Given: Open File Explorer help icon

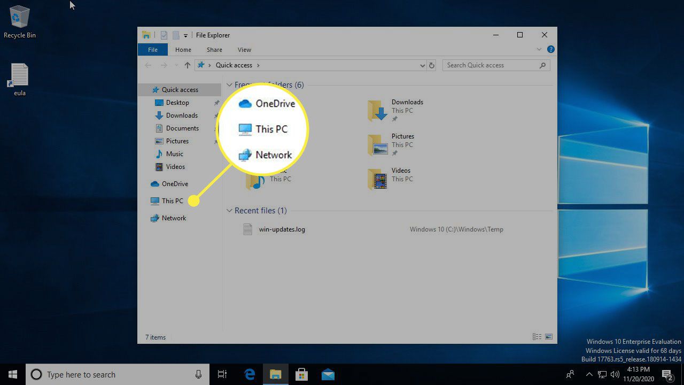Looking at the screenshot, I should coord(550,49).
